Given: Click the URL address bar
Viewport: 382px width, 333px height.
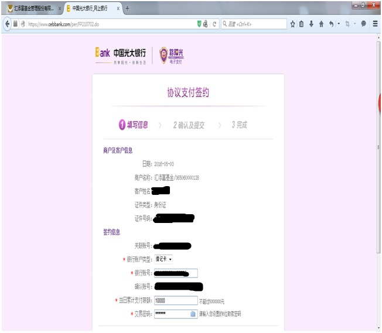Looking at the screenshot, I should tap(111, 24).
